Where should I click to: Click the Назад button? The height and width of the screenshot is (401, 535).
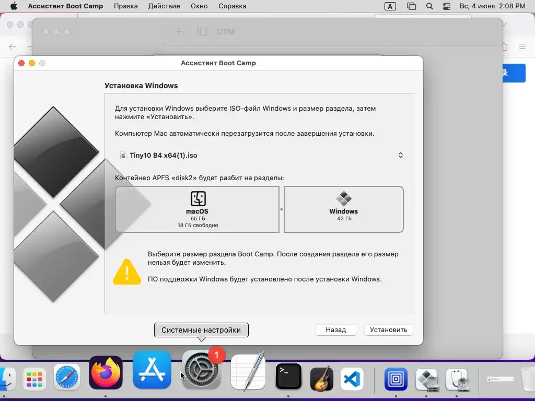336,330
